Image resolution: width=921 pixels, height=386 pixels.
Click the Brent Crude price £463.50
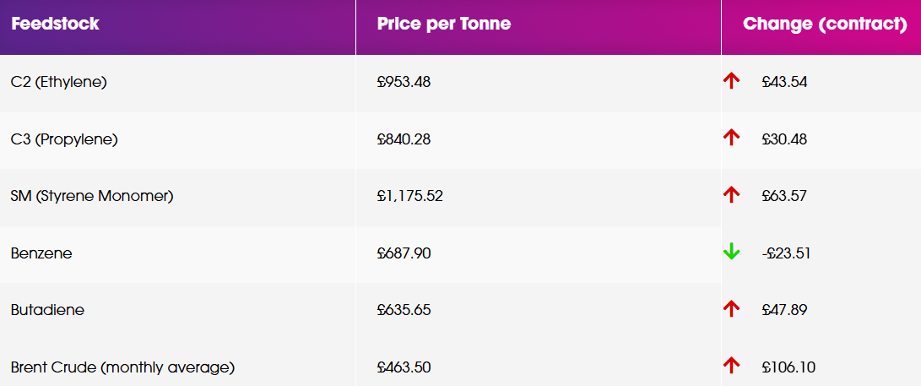[404, 367]
